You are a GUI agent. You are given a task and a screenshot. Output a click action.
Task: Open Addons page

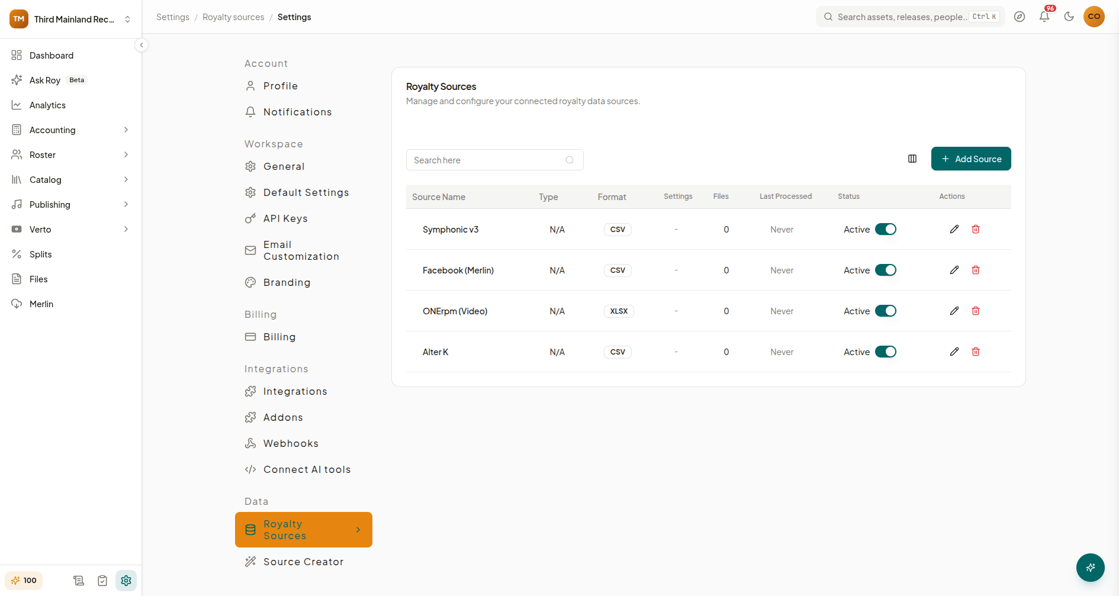[x=304, y=417]
